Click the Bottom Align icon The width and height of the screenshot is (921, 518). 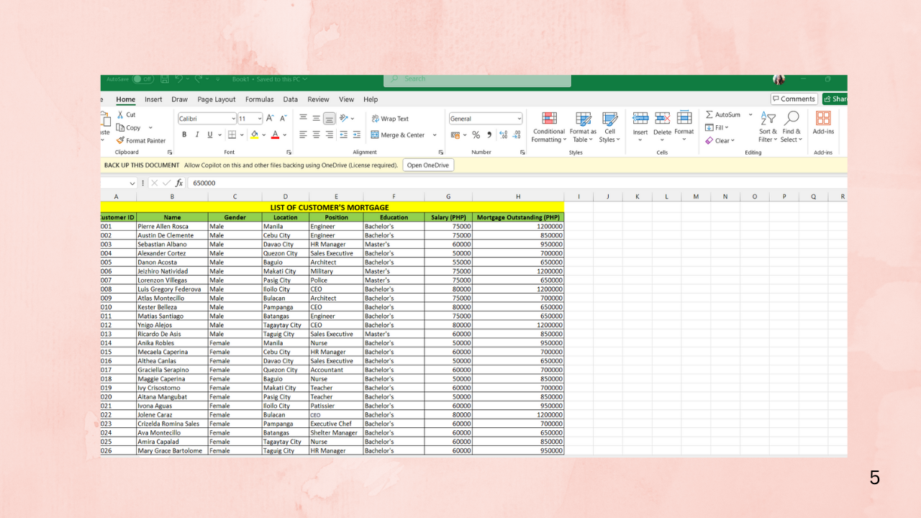[x=329, y=119]
